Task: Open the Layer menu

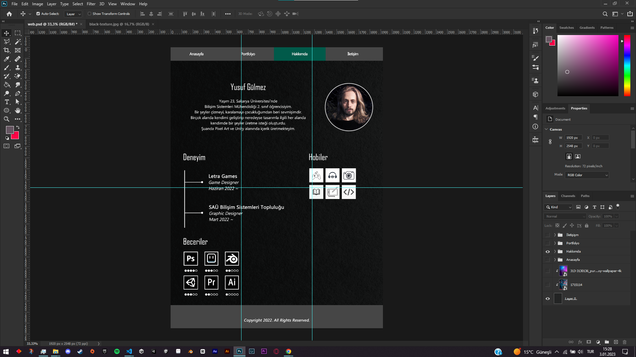Action: click(x=52, y=4)
